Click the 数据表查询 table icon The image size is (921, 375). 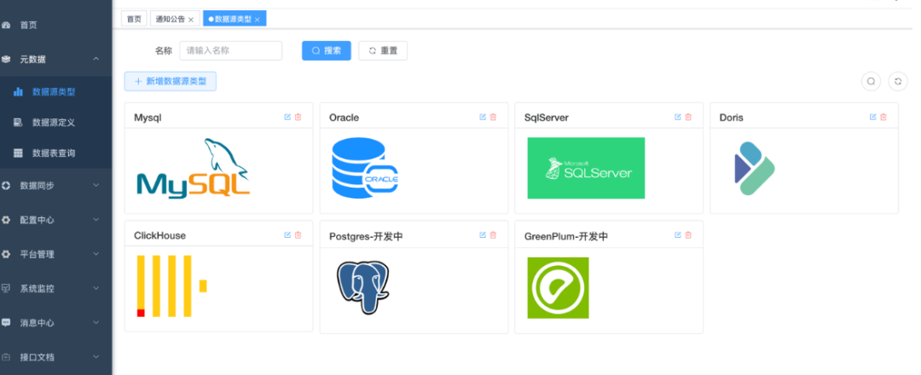pyautogui.click(x=18, y=153)
